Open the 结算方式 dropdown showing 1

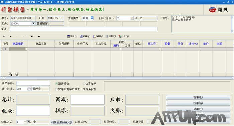pyautogui.click(x=25, y=122)
